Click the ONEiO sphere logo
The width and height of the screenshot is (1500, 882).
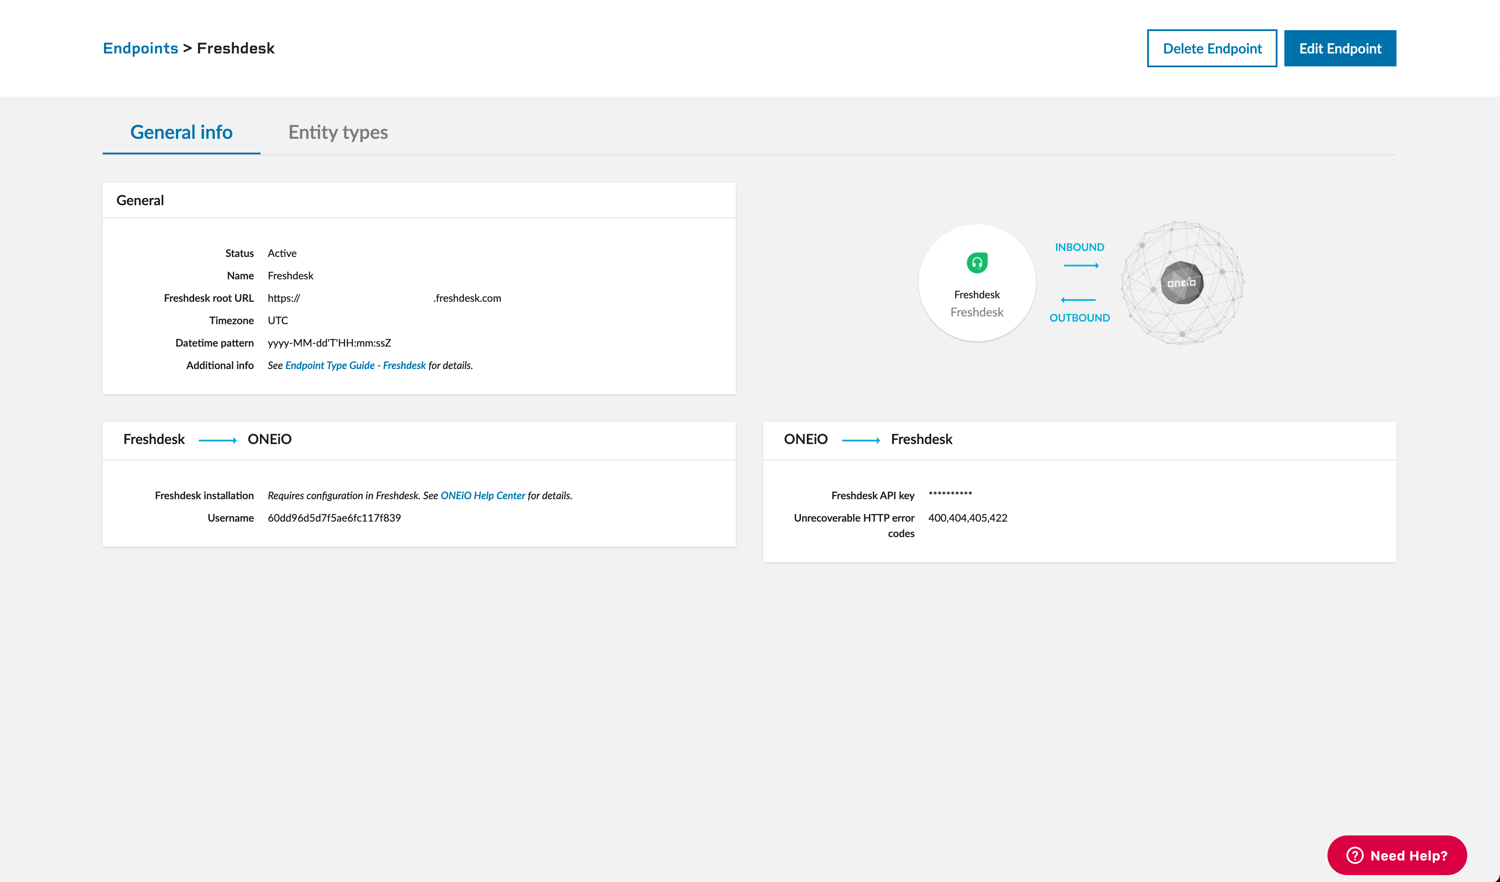point(1182,283)
